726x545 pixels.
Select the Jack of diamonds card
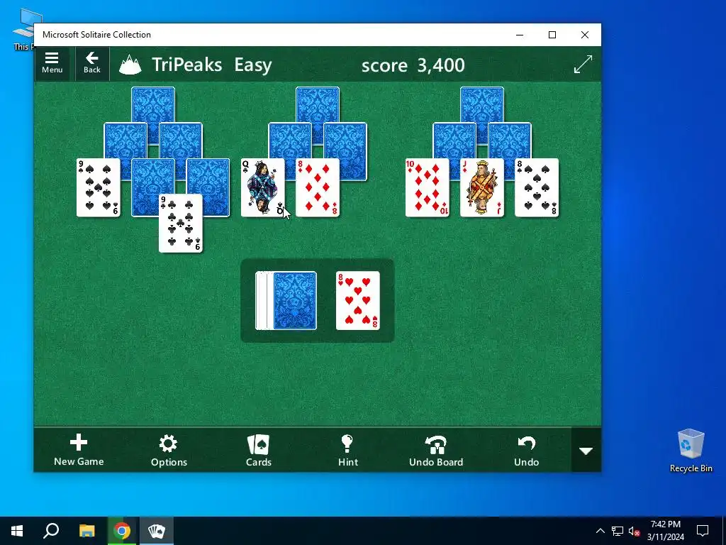482,187
